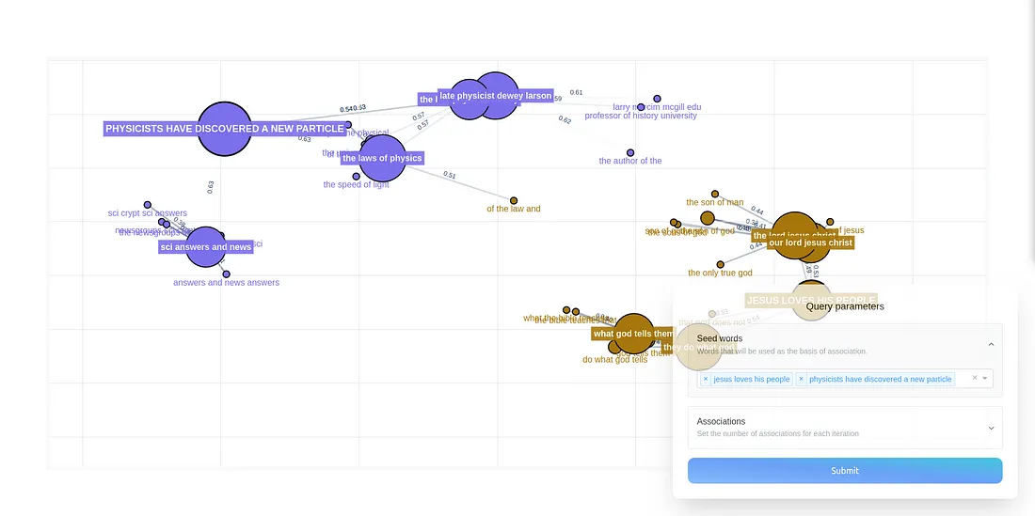Collapse the Seed words section
The width and height of the screenshot is (1035, 516).
pos(991,344)
